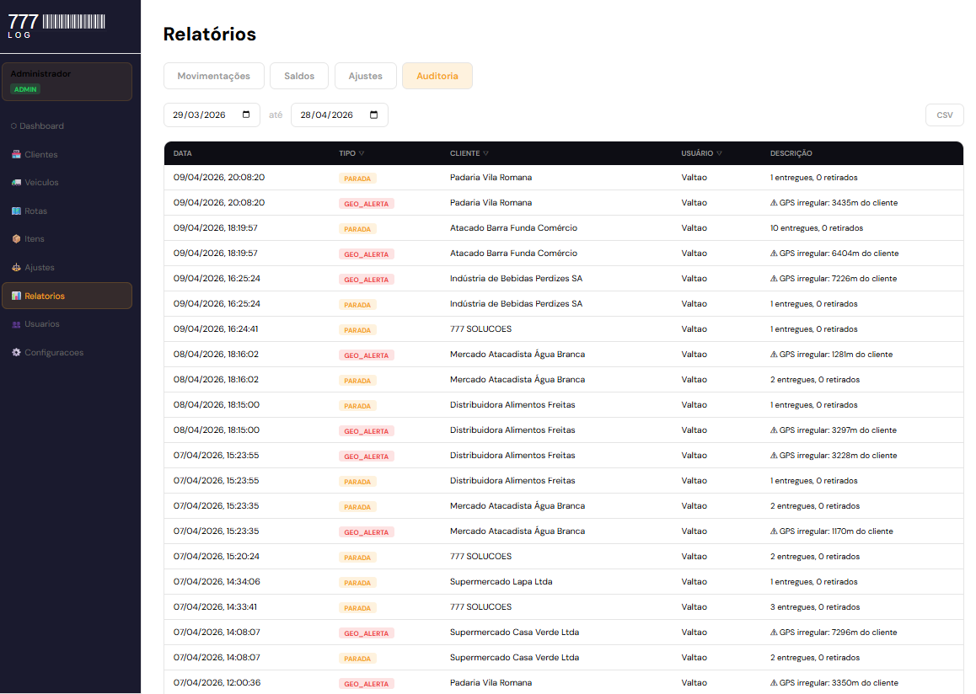Open the end date calendar picker
The height and width of the screenshot is (694, 976).
coord(373,115)
